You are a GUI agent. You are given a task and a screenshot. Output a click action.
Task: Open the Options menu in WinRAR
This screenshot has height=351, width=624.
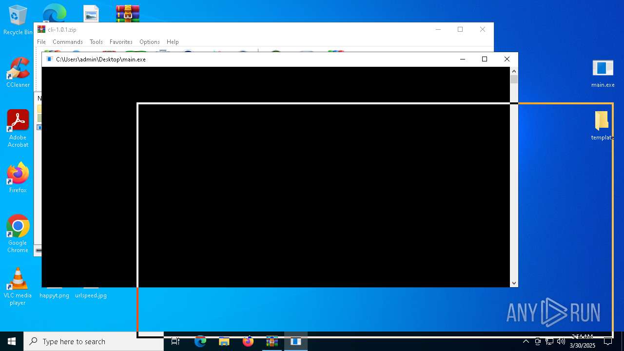[x=149, y=42]
